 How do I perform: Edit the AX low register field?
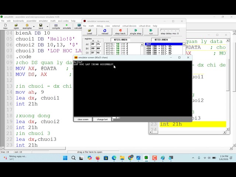click(98, 44)
